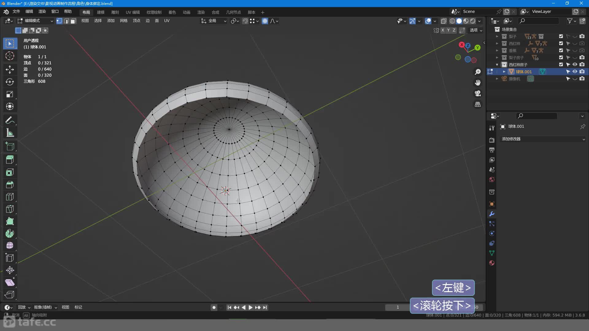Image resolution: width=589 pixels, height=331 pixels.
Task: Open the 渲染 menu
Action: coord(42,12)
